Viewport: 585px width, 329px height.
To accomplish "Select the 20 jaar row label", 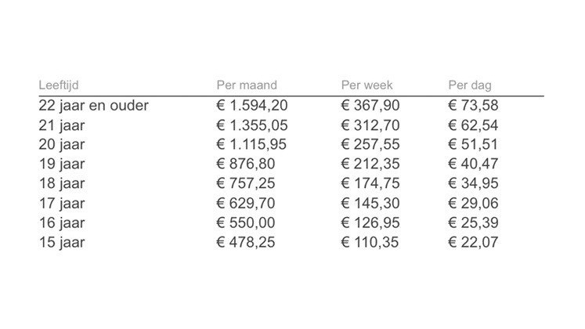I will (62, 145).
